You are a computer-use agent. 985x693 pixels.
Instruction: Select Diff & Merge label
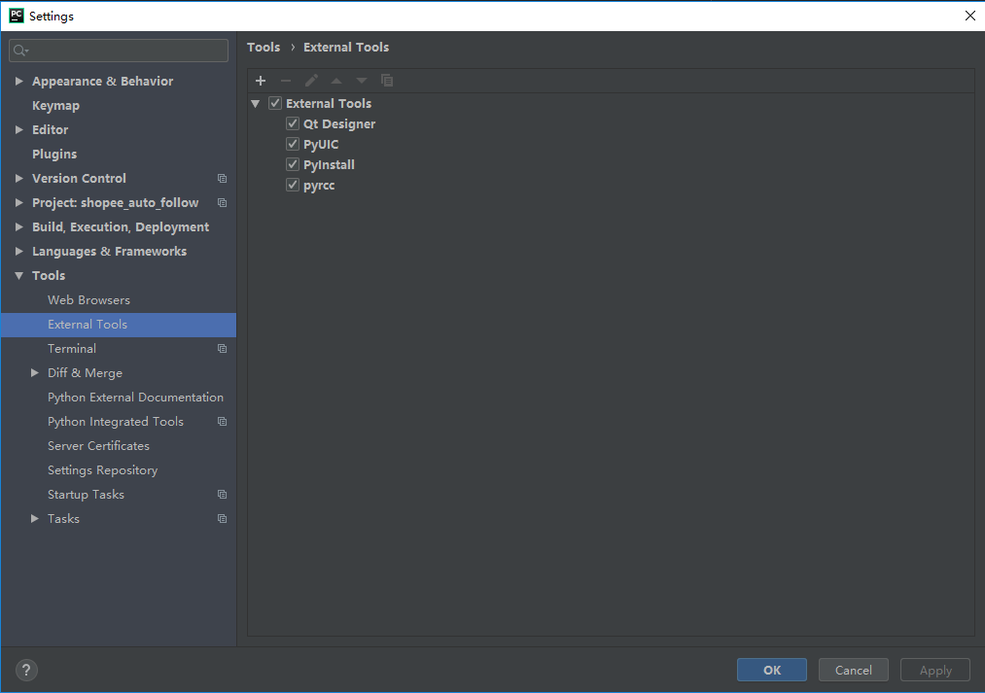click(x=85, y=373)
